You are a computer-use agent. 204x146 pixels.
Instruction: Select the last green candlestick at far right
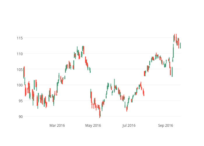pyautogui.click(x=180, y=45)
